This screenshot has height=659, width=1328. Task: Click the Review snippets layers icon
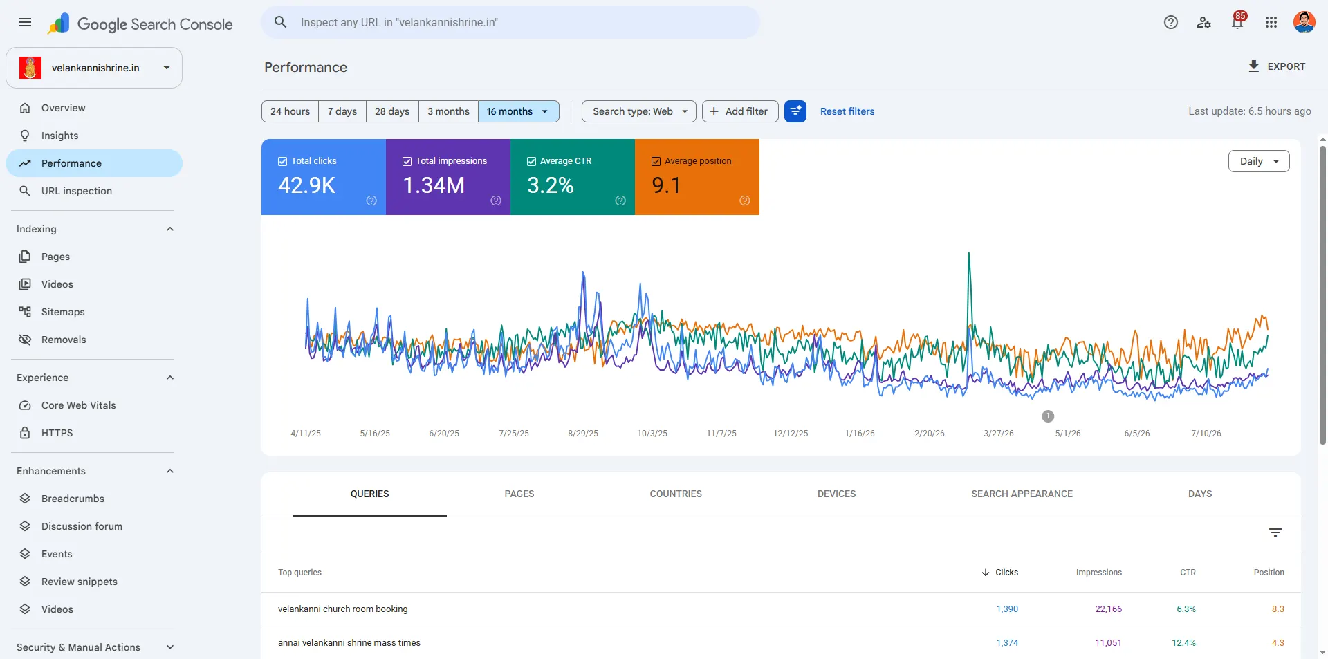(25, 582)
